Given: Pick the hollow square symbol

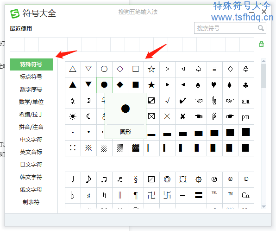Looking at the screenshot, I should [x=136, y=69].
